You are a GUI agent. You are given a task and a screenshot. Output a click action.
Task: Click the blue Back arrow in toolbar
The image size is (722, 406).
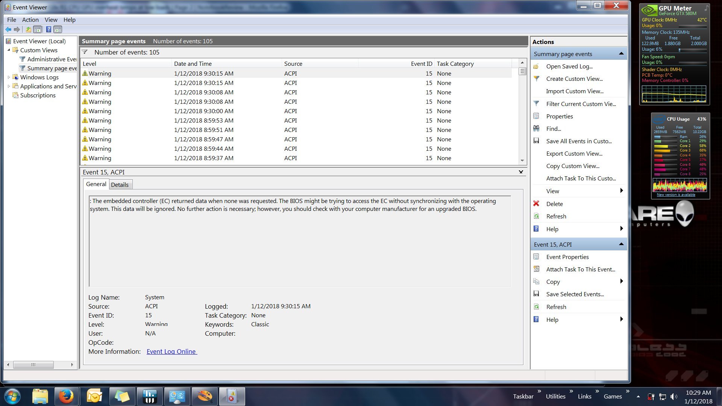coord(8,29)
